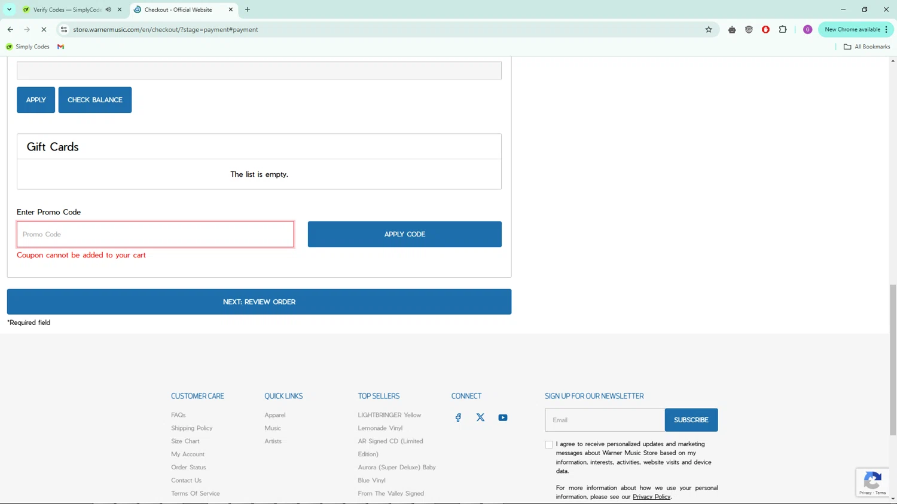Click the first extension icon beside the star

[x=732, y=29]
